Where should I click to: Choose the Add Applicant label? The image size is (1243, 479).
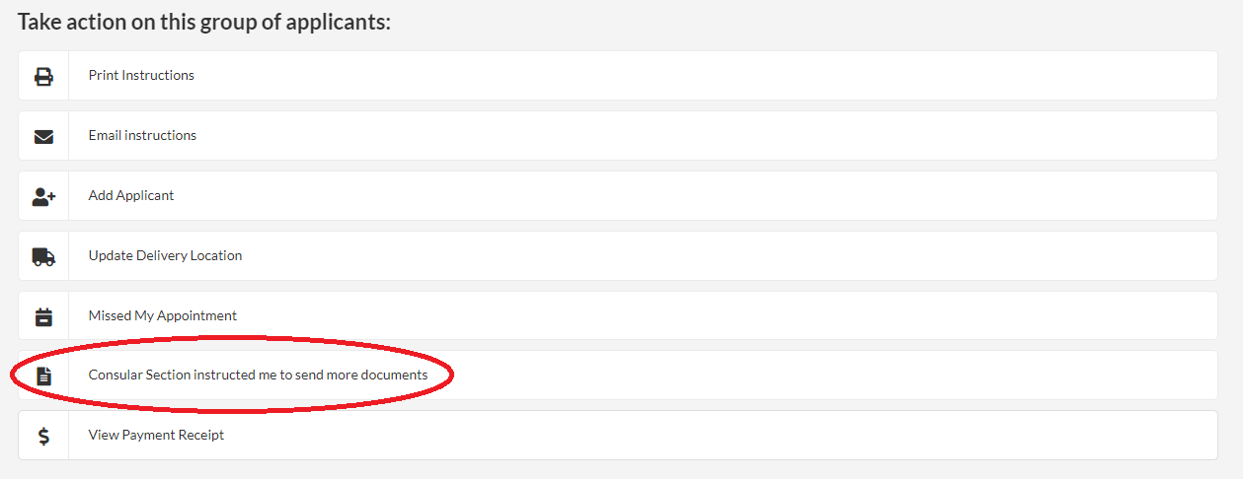[x=131, y=195]
